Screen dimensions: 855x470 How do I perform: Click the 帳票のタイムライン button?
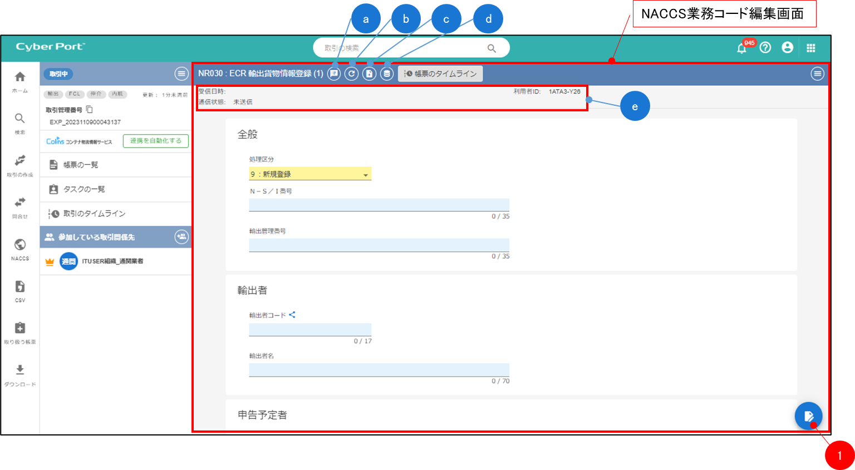440,74
